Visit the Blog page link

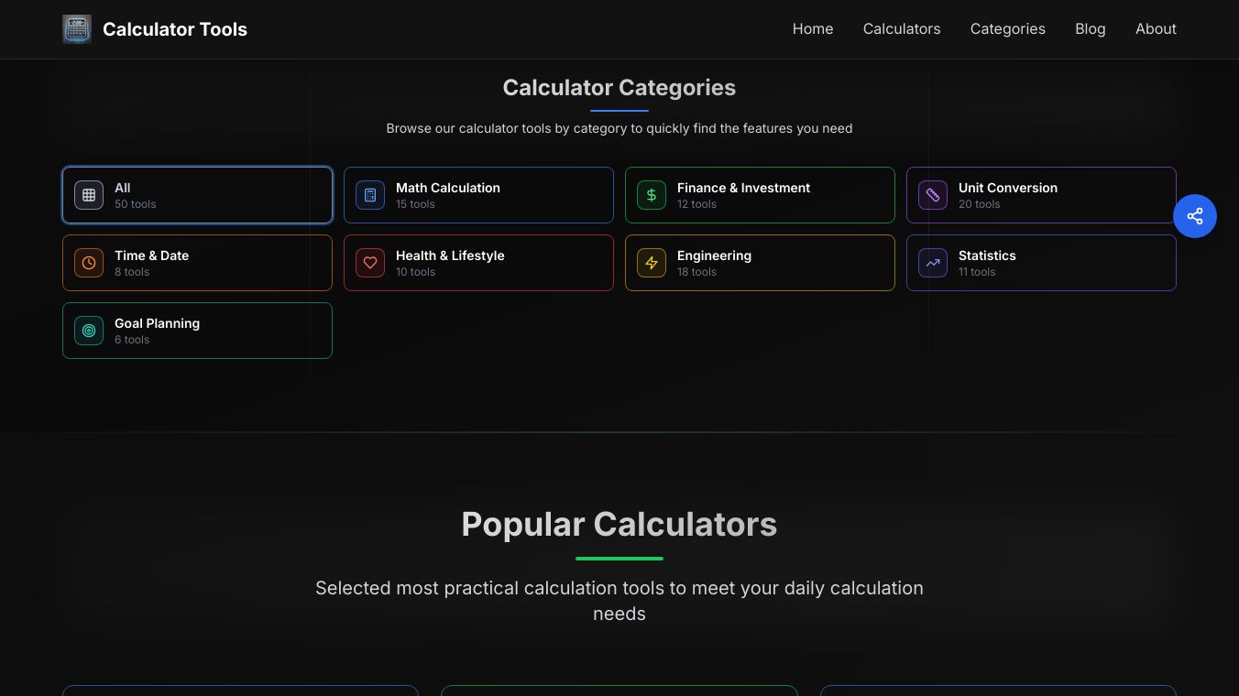point(1090,29)
